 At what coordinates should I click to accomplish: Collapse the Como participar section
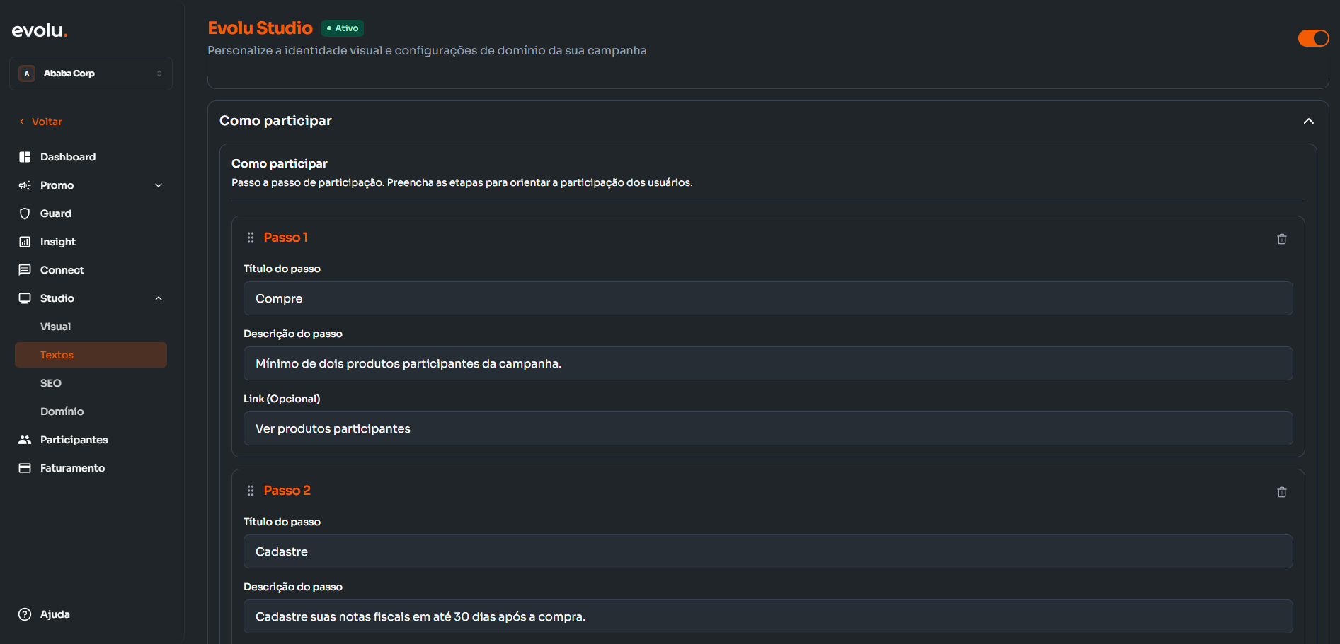[1308, 121]
